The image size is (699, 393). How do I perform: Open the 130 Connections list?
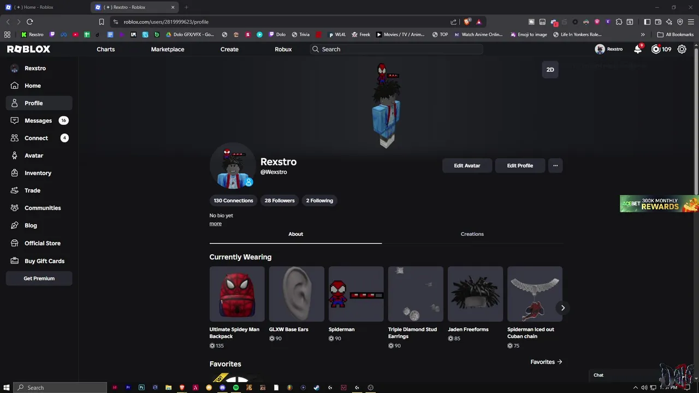tap(233, 201)
